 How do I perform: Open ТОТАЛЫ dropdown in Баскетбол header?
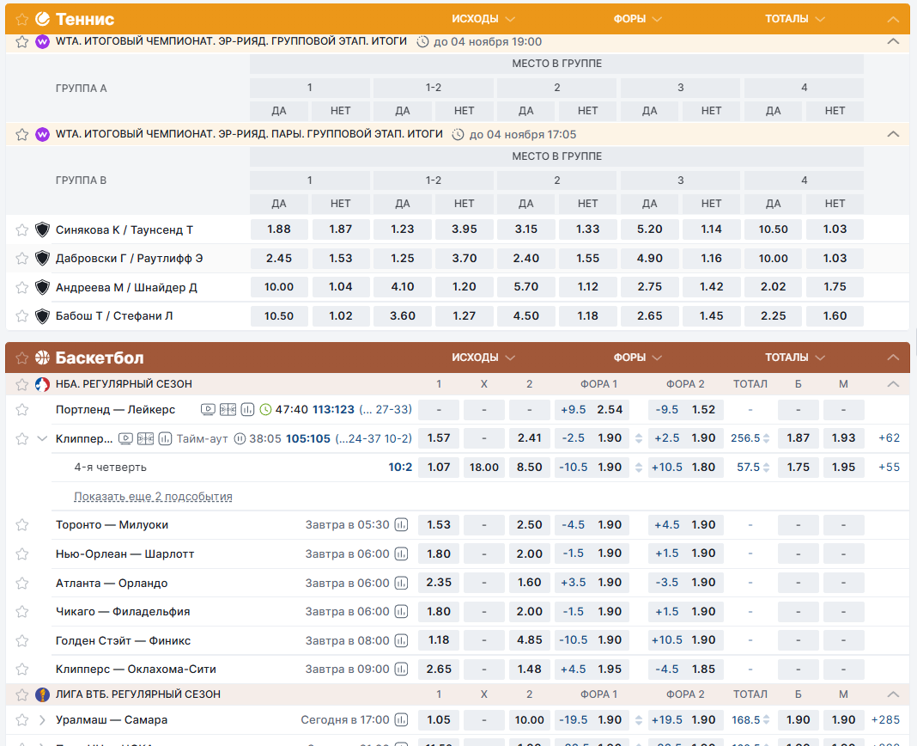[795, 358]
